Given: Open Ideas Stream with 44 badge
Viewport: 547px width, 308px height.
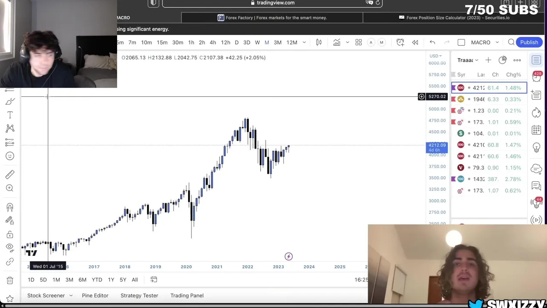Looking at the screenshot, I should 536,202.
